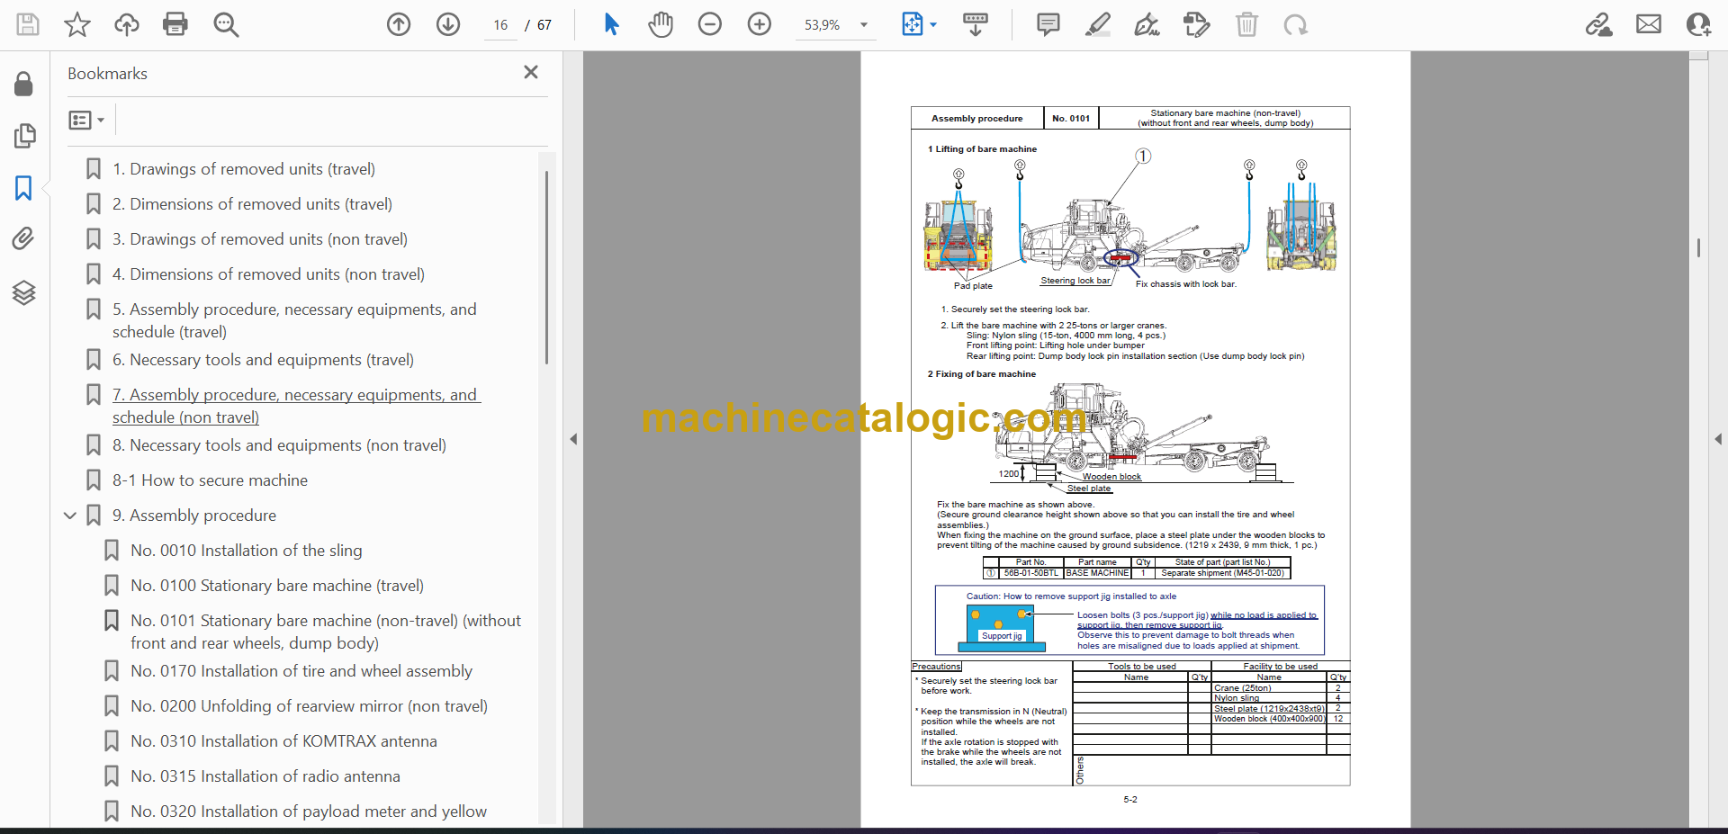Open bookmark 8. Necessary tools and equipments (non travel)
The image size is (1728, 834).
click(279, 445)
